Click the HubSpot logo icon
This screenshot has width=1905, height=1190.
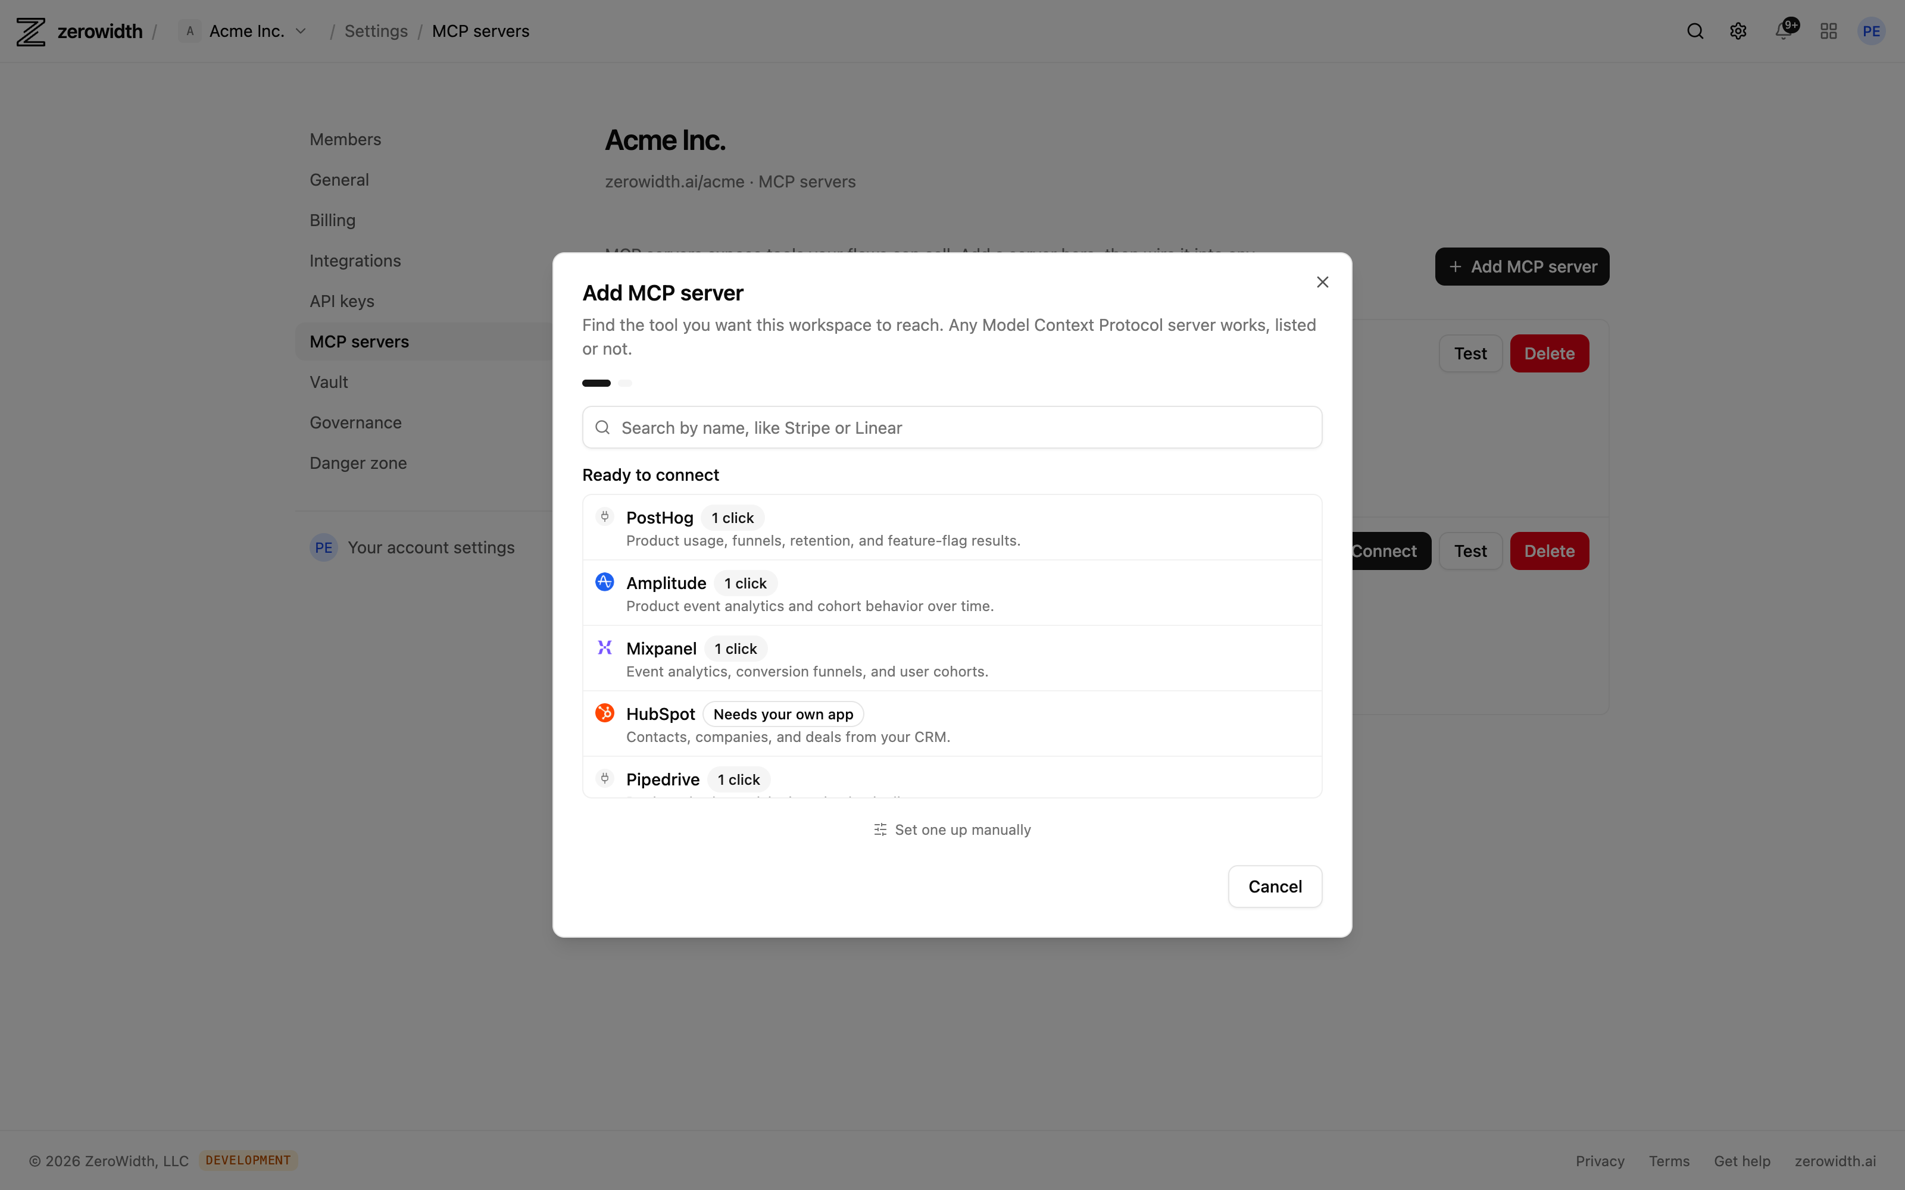pyautogui.click(x=605, y=713)
